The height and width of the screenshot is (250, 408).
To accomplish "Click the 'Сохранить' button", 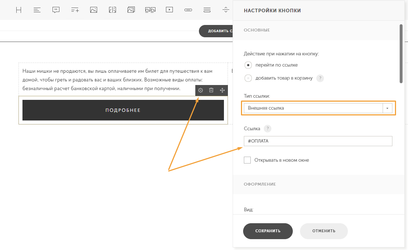I will click(268, 231).
